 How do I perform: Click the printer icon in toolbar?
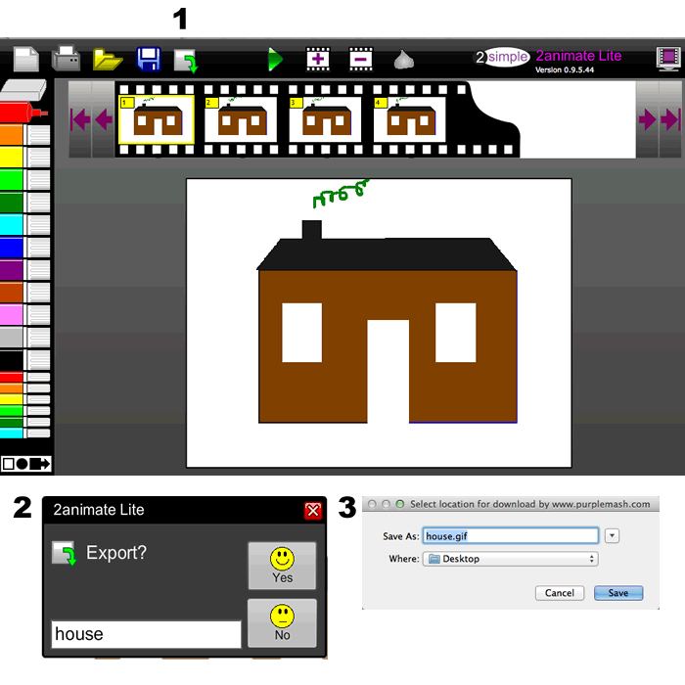(66, 58)
